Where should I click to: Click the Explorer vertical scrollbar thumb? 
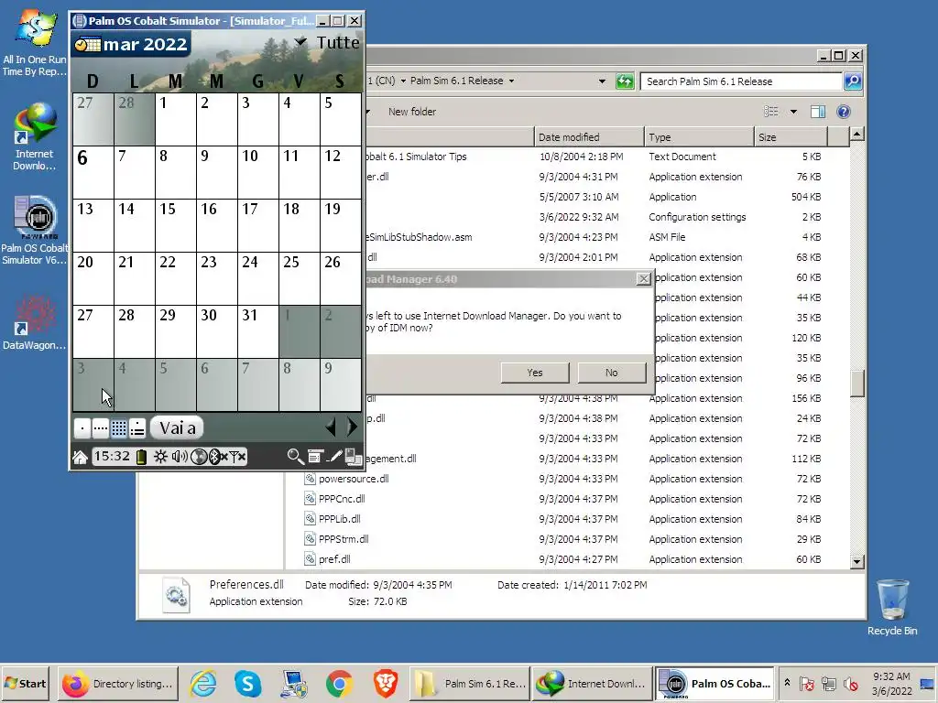point(856,384)
